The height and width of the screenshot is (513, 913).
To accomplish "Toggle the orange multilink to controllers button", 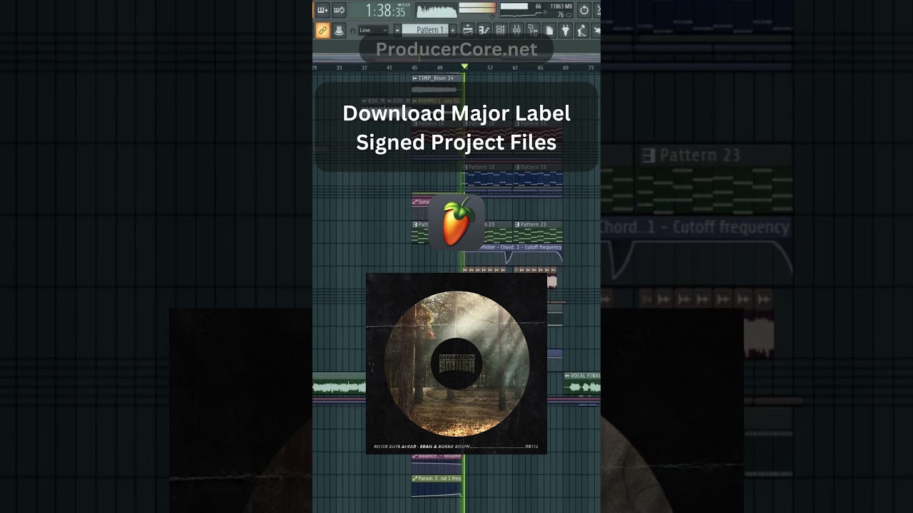I will point(322,30).
